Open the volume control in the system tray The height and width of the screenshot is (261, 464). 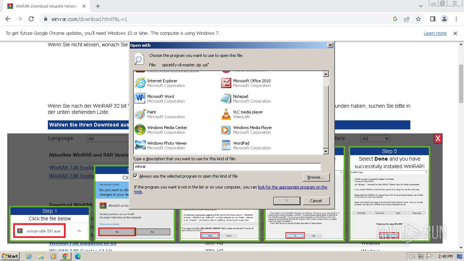[x=412, y=256]
